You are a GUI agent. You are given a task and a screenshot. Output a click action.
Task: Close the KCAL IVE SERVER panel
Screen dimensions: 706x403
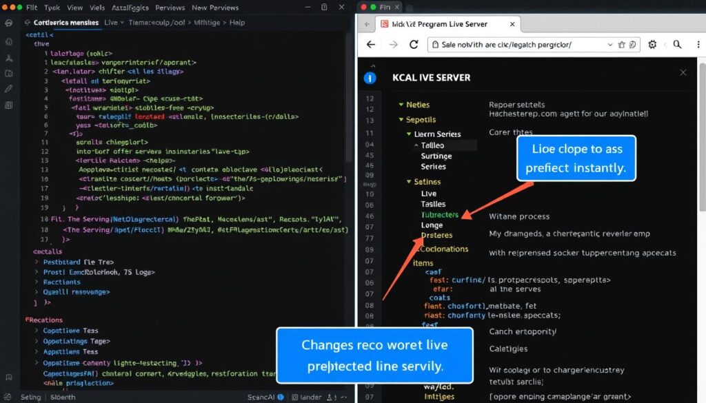pos(683,72)
